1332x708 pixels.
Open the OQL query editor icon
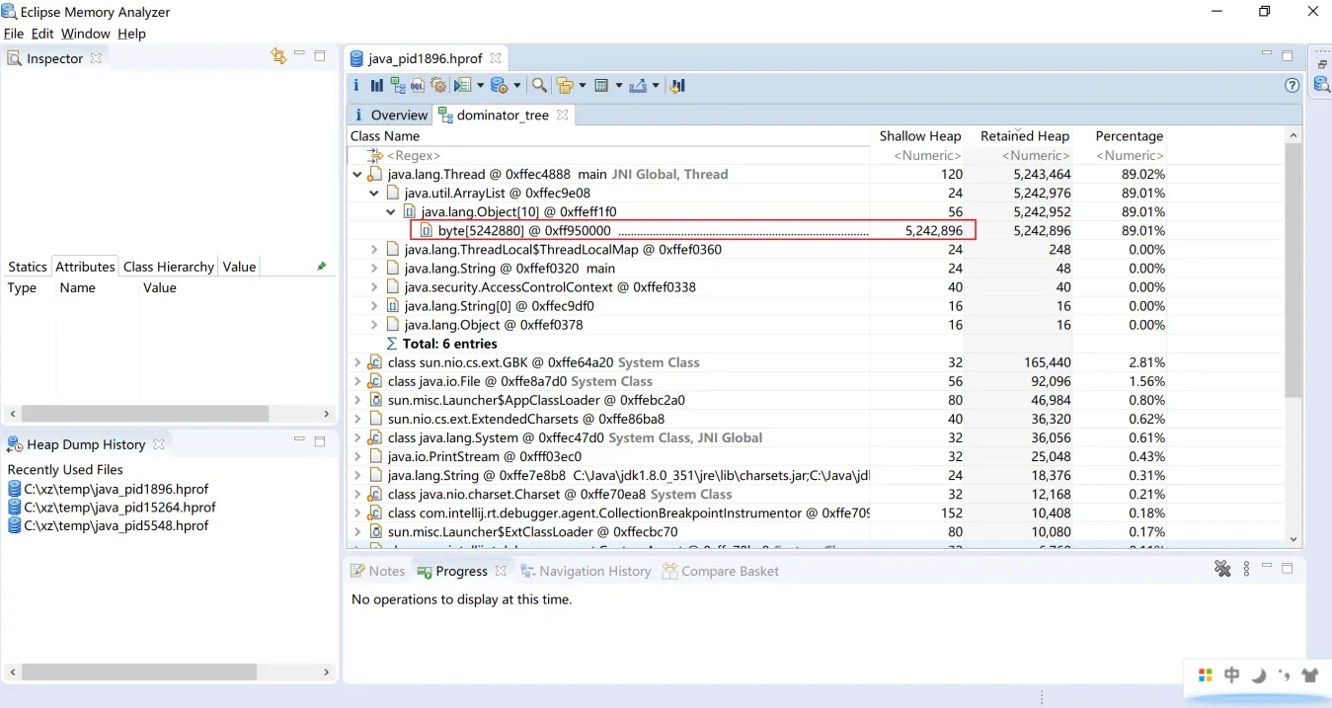418,86
